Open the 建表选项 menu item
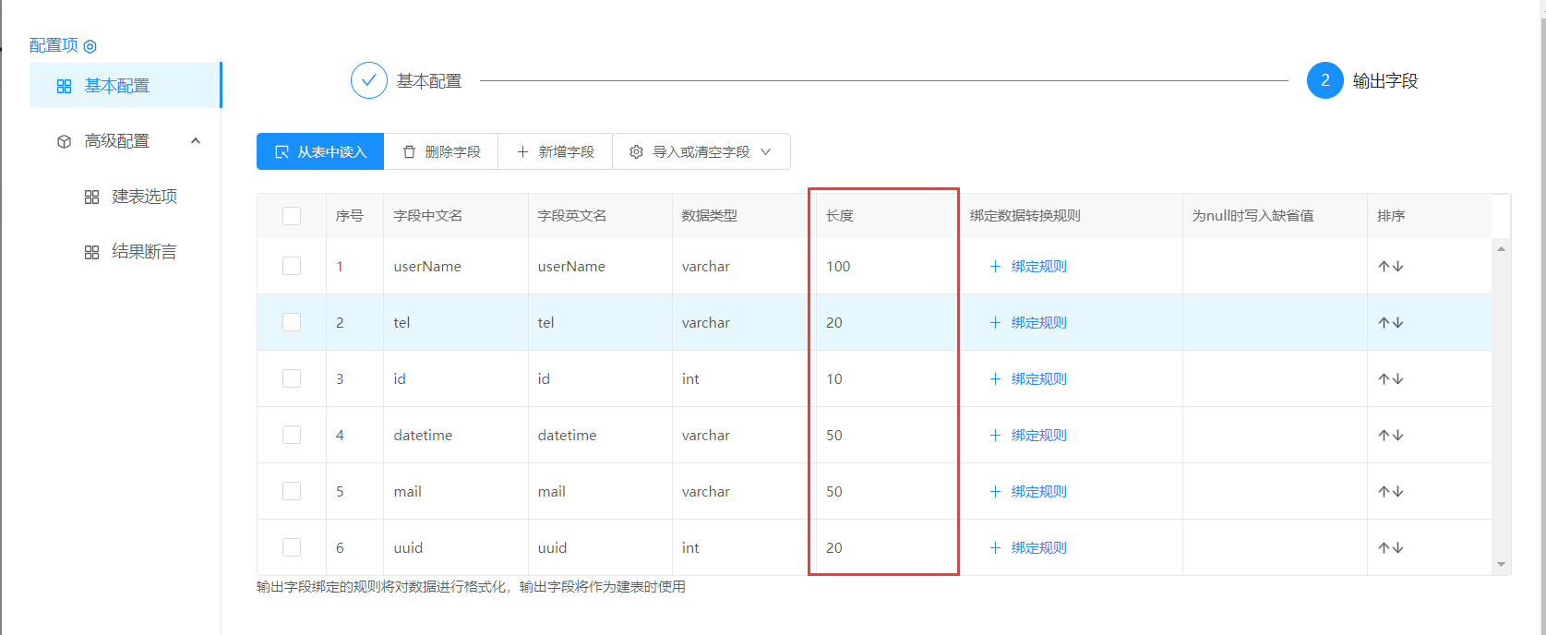The height and width of the screenshot is (635, 1546). pos(144,197)
